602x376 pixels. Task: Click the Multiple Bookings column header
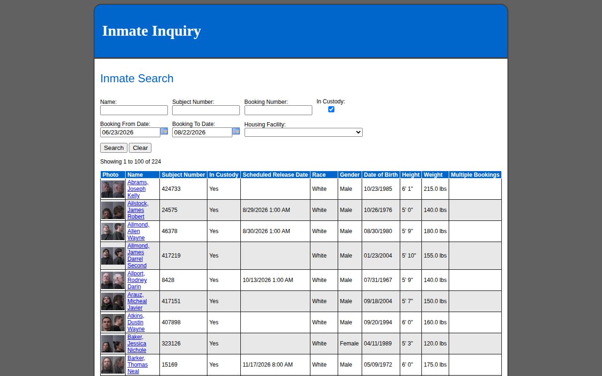click(x=475, y=175)
